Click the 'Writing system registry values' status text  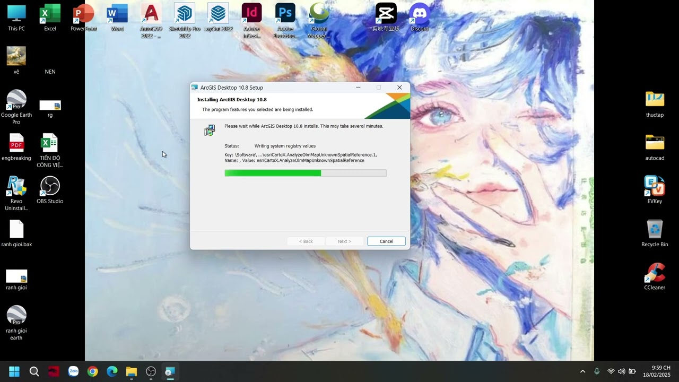285,146
